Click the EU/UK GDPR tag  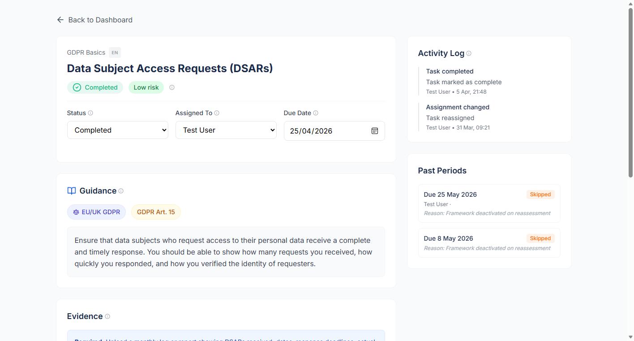[96, 212]
